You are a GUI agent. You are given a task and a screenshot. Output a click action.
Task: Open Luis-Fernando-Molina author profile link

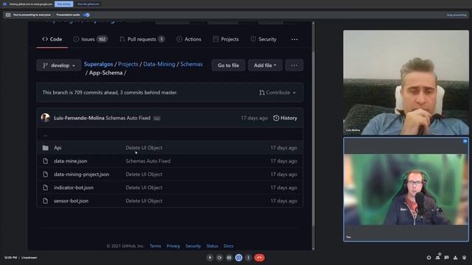coord(79,118)
